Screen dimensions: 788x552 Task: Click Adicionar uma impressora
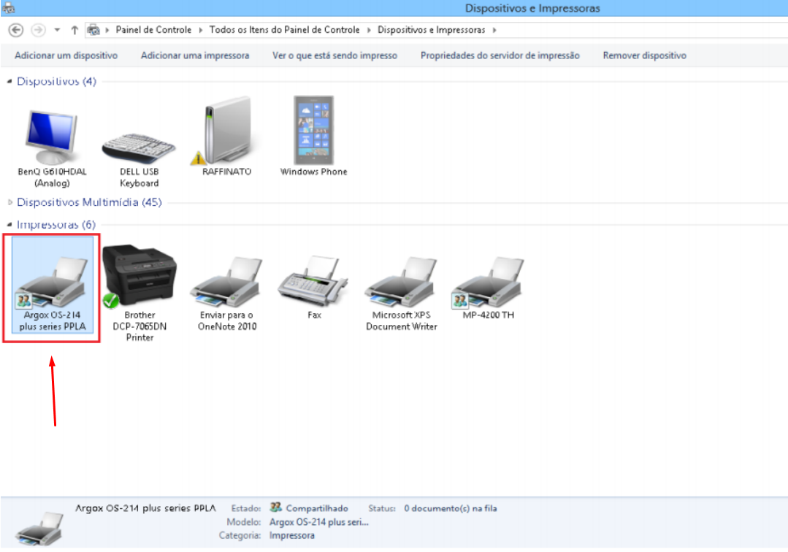pos(195,55)
